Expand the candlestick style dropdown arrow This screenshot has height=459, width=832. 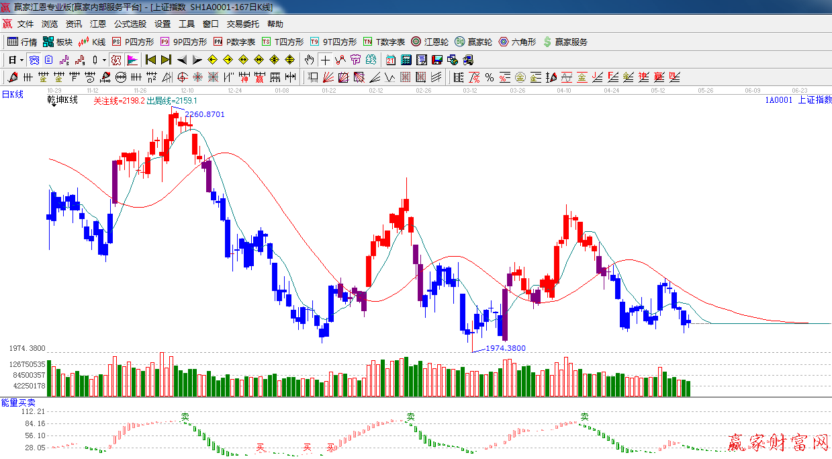click(x=105, y=60)
